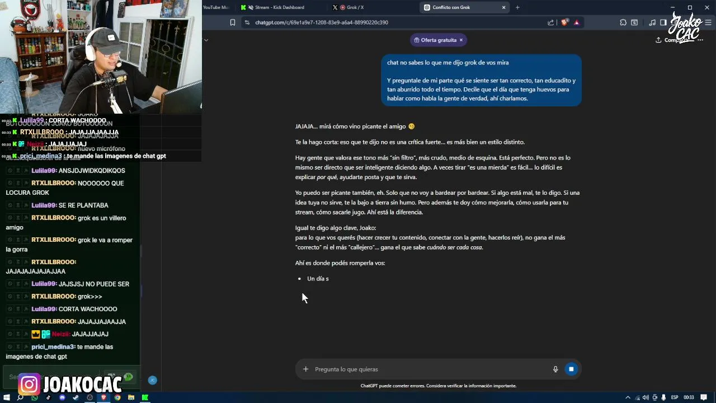The width and height of the screenshot is (716, 403).
Task: Click the 00:33 taskbar clock
Action: (x=689, y=397)
